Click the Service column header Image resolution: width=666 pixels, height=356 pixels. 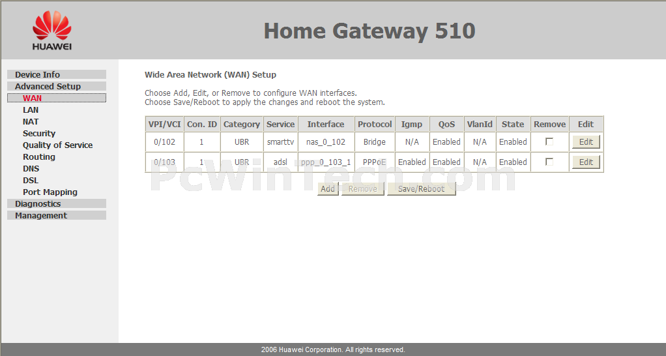pyautogui.click(x=280, y=124)
